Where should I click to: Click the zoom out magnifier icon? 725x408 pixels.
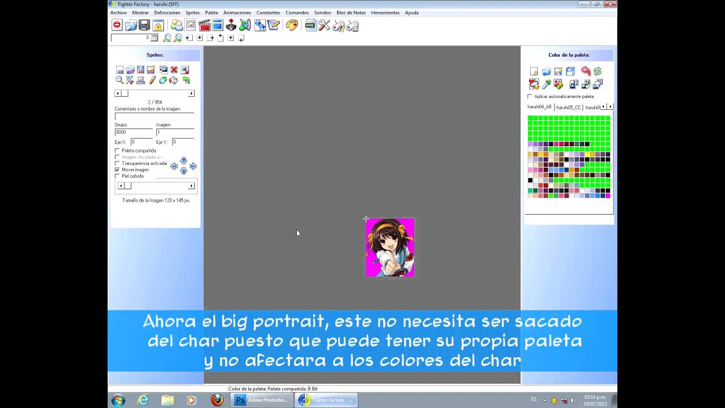pos(167,38)
